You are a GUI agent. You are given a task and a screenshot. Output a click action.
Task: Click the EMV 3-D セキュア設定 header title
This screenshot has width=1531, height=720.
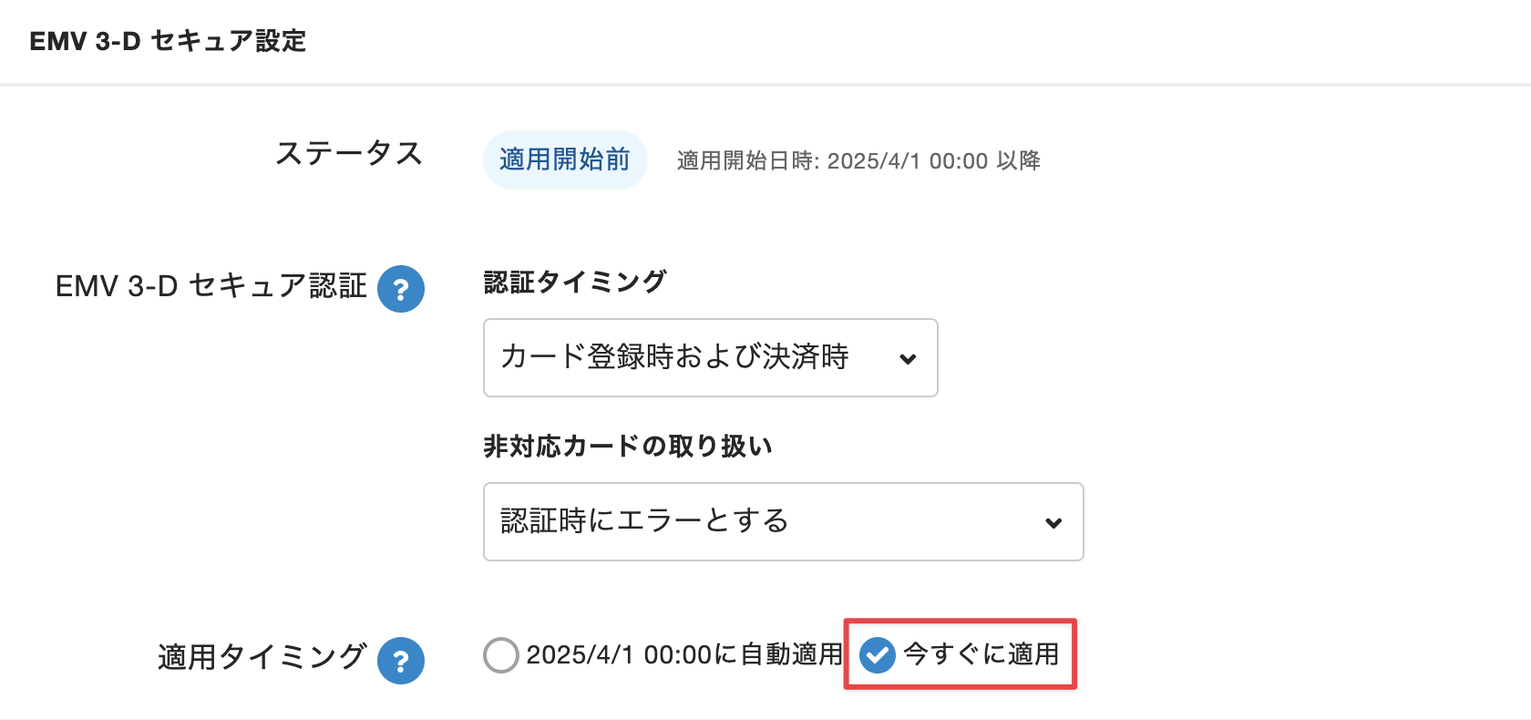[168, 41]
